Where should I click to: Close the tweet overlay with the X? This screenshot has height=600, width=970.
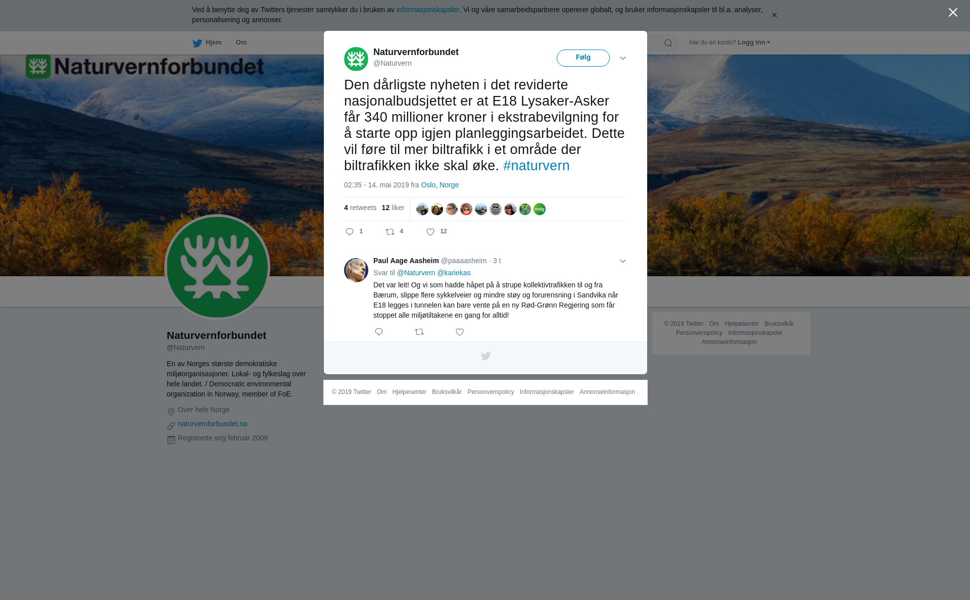pyautogui.click(x=953, y=13)
